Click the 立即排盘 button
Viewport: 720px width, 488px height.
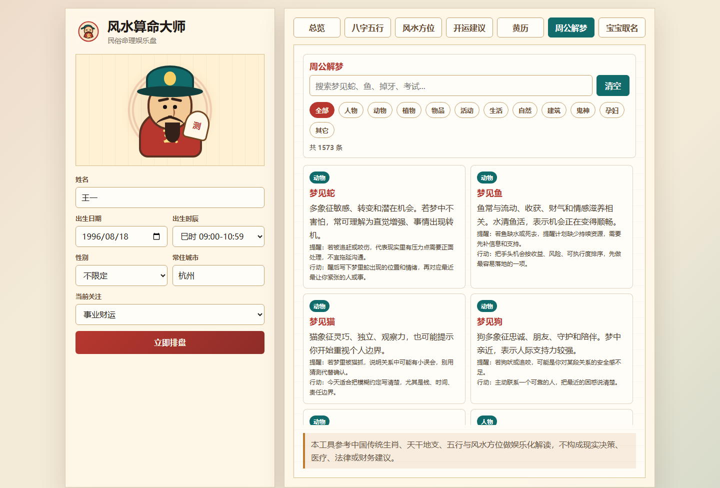[170, 342]
